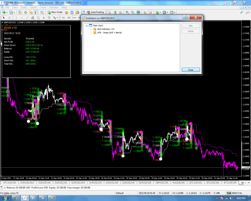The height and width of the screenshot is (201, 251).
Task: Select the Fibonacci Retracement tool
Action: click(38, 18)
